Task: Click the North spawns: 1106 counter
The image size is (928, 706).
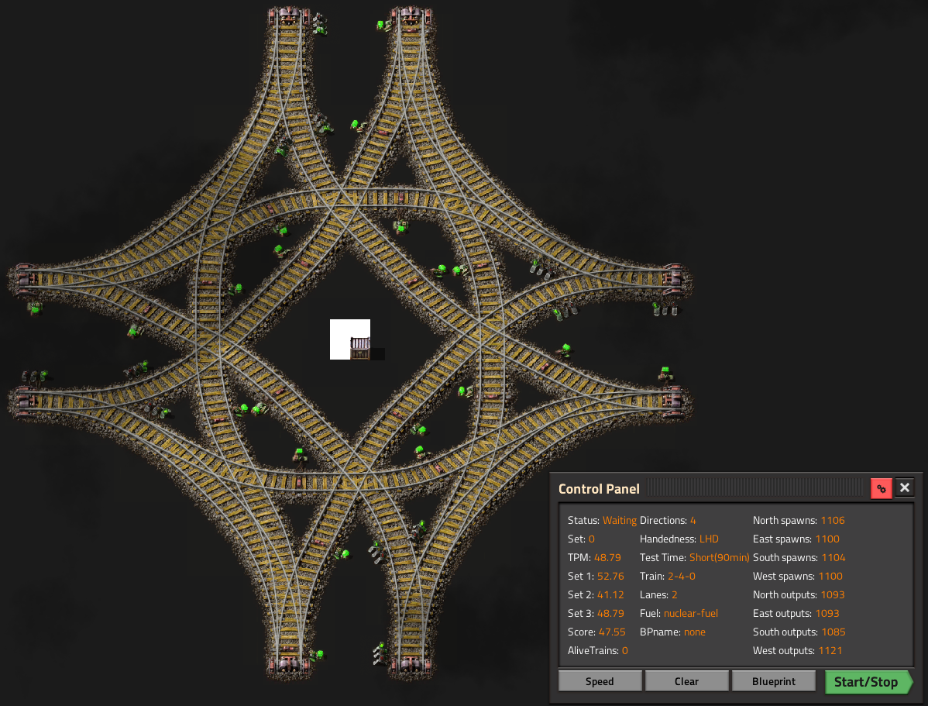Action: [799, 521]
